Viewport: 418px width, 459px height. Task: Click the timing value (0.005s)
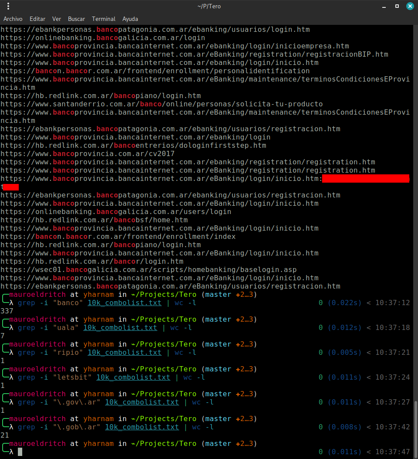click(344, 353)
